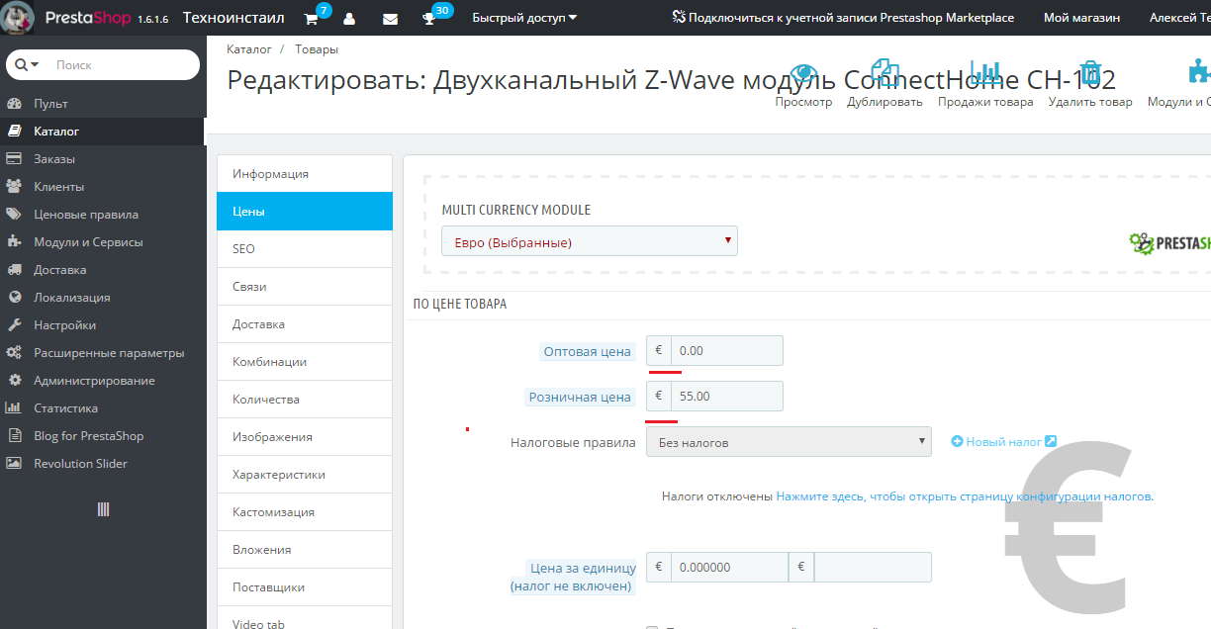The image size is (1211, 629).
Task: Click the Поиск search field
Action: 123,64
